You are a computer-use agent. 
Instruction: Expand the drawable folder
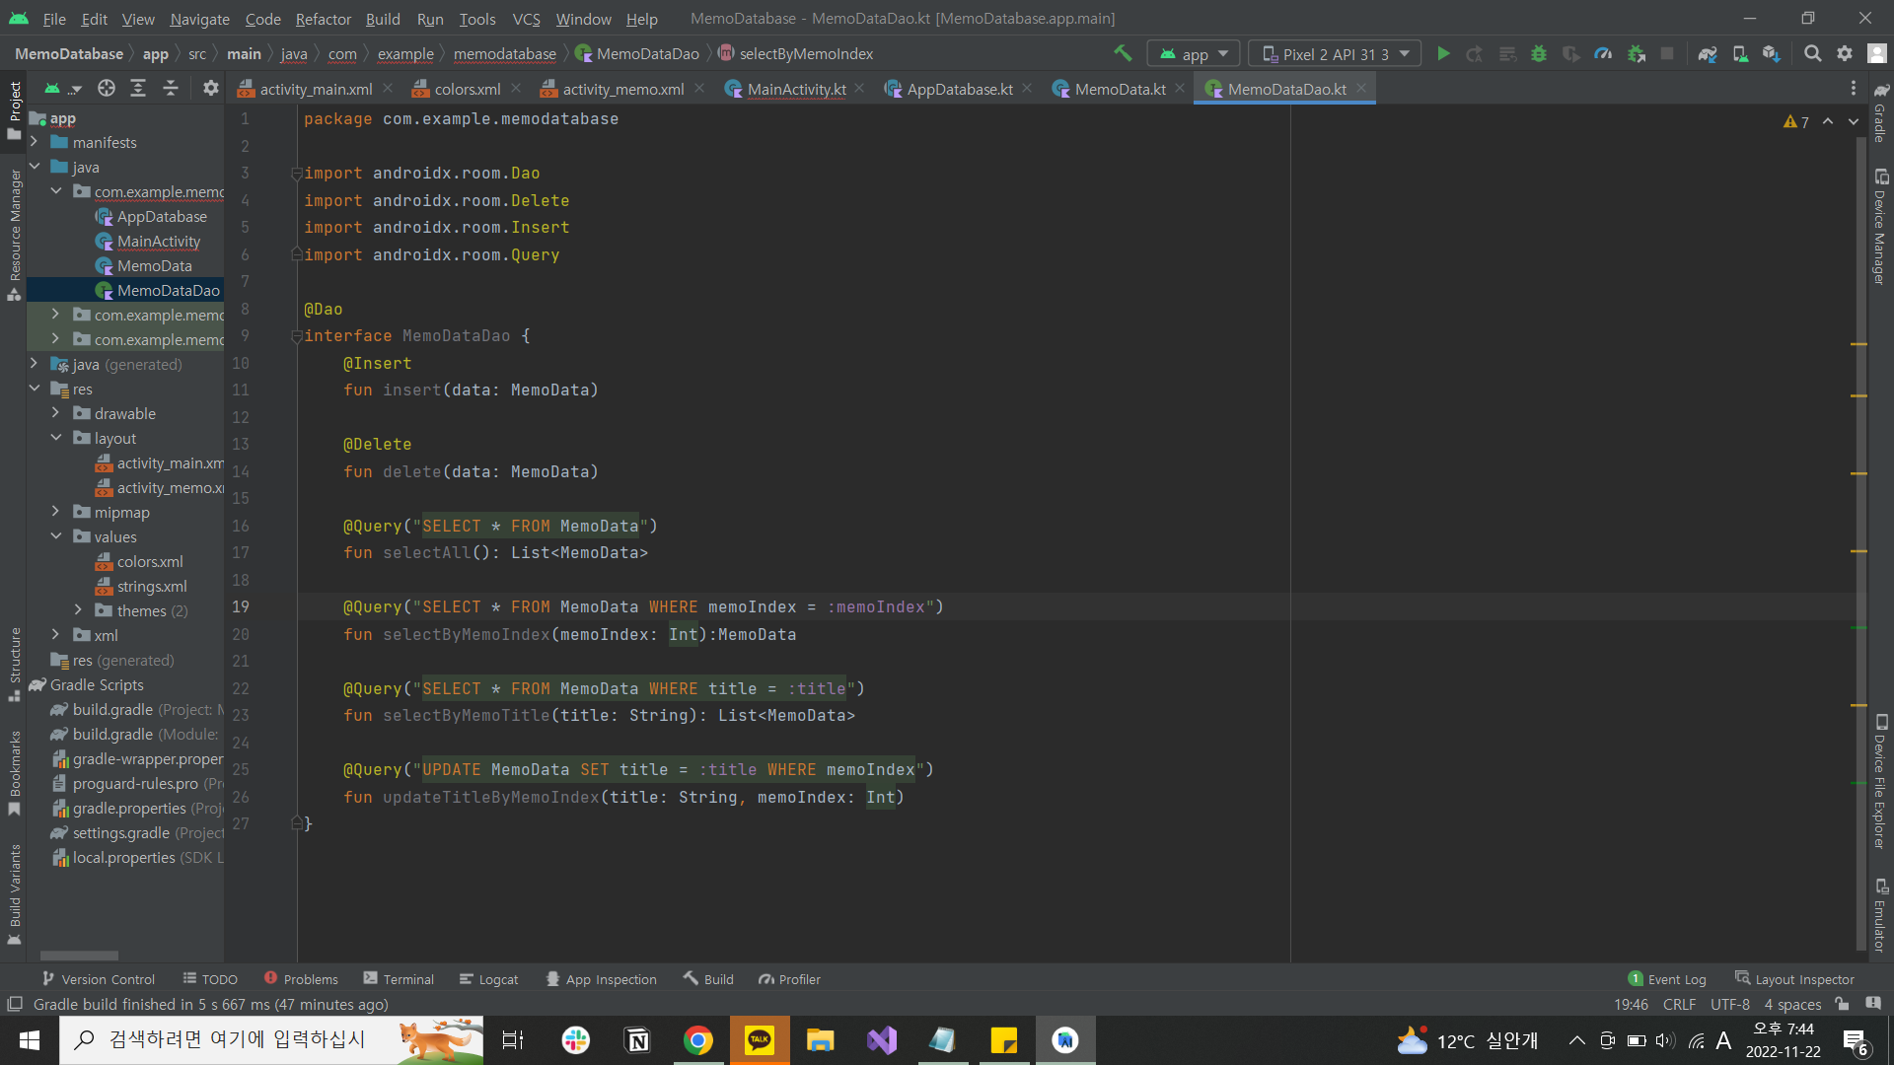[56, 413]
